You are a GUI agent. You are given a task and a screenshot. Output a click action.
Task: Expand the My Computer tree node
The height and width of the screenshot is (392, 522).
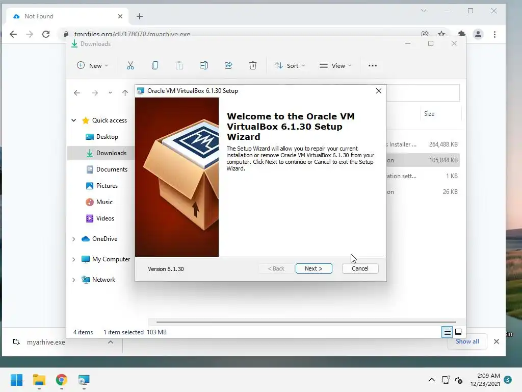click(x=73, y=259)
